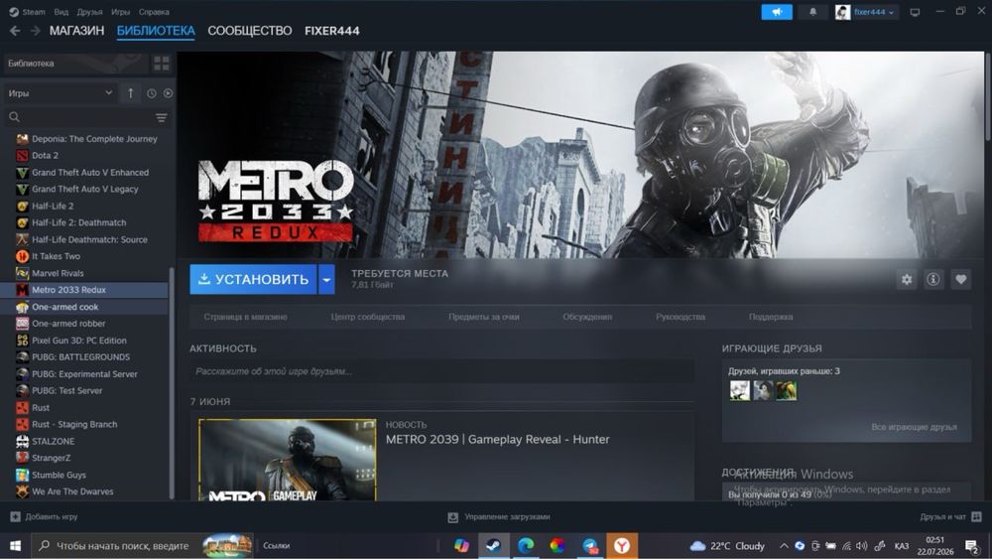Image resolution: width=992 pixels, height=559 pixels.
Task: Open the notifications bell
Action: [812, 12]
